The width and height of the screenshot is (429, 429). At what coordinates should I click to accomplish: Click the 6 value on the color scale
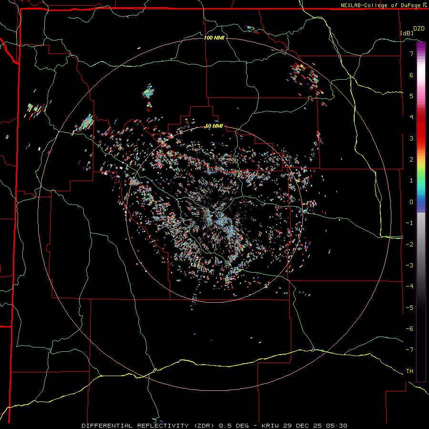tap(411, 75)
